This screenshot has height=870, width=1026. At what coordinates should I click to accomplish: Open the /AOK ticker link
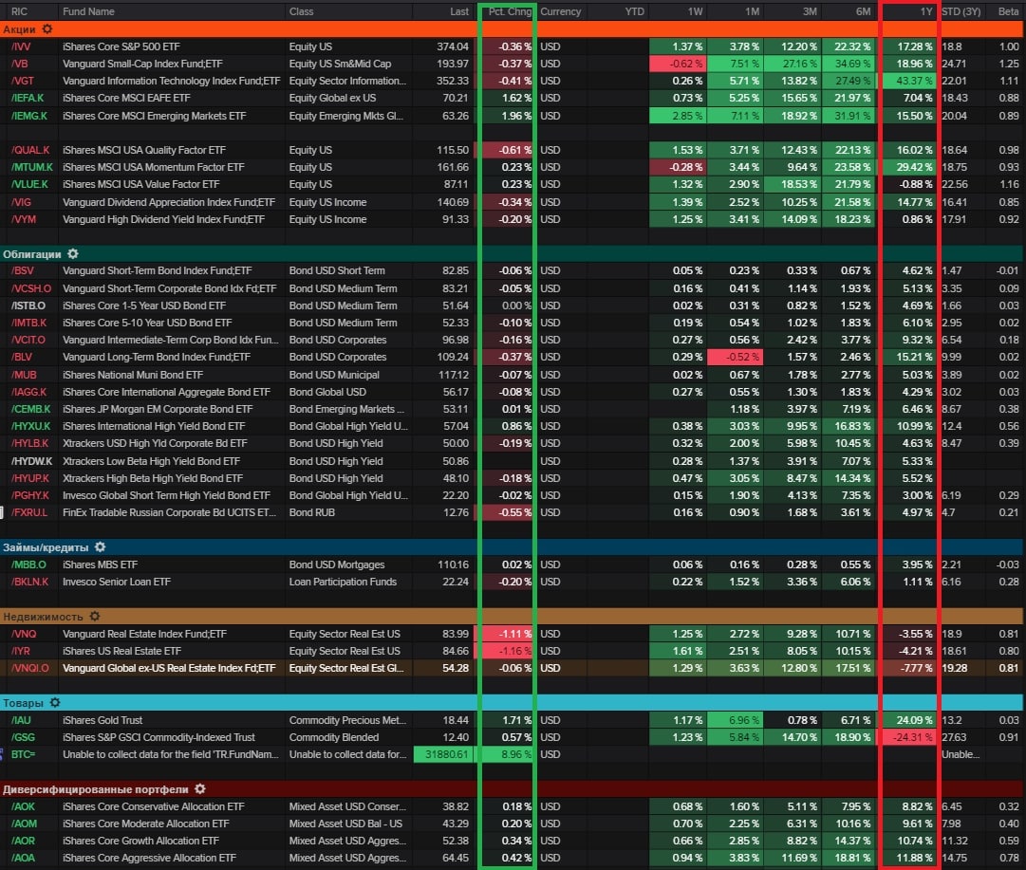click(x=23, y=806)
